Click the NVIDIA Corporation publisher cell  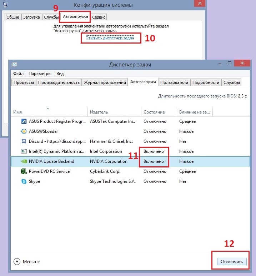(109, 161)
